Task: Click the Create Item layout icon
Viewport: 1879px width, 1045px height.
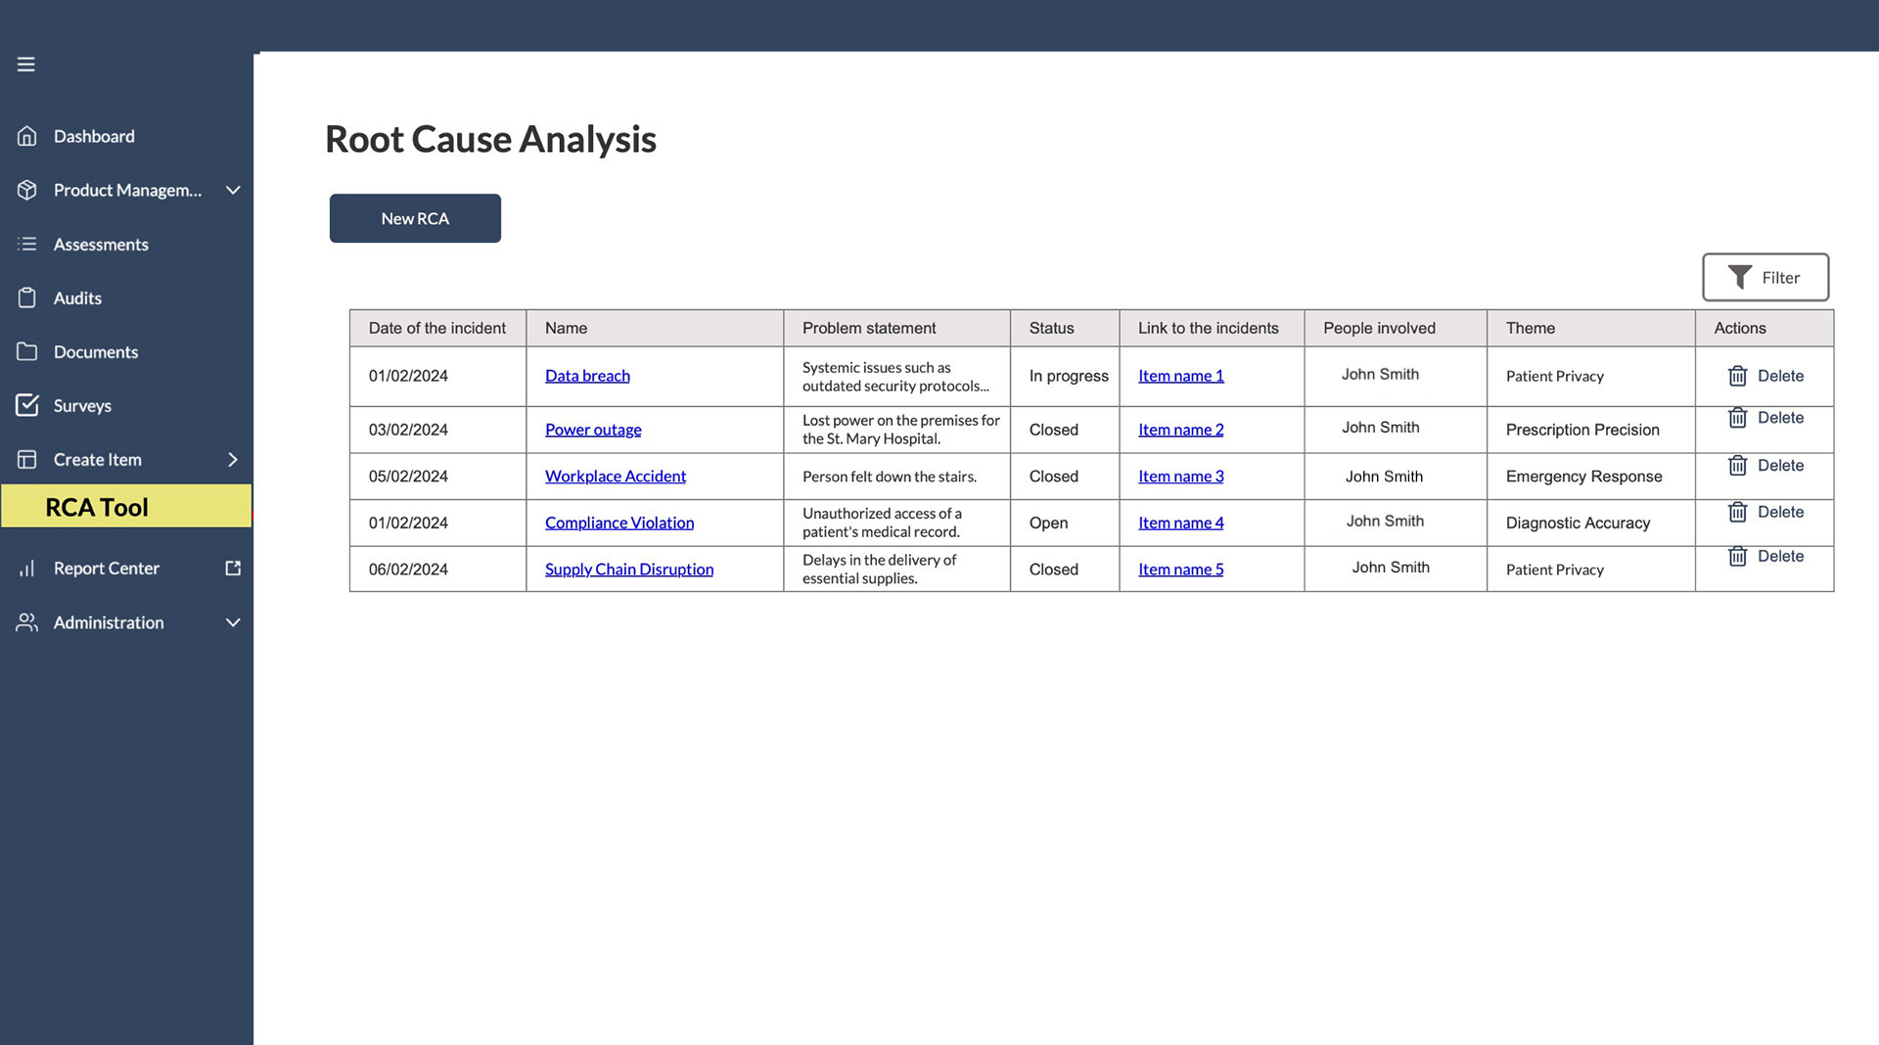Action: click(27, 459)
